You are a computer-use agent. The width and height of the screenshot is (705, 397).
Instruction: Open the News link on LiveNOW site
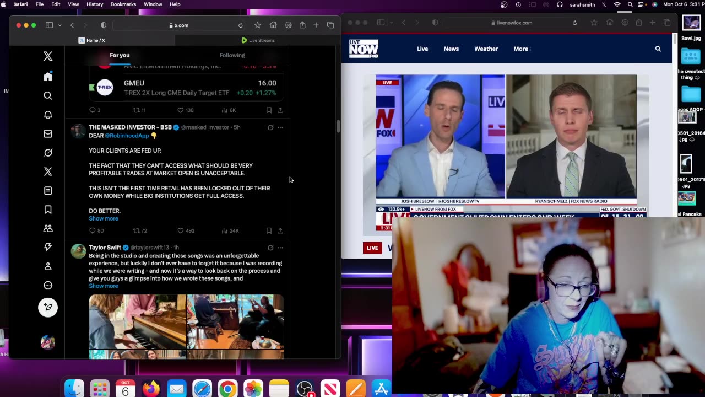[451, 49]
